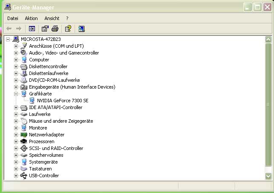The height and width of the screenshot is (193, 274).
Task: Expand the Netzwerkadapter node
Action: click(16, 135)
